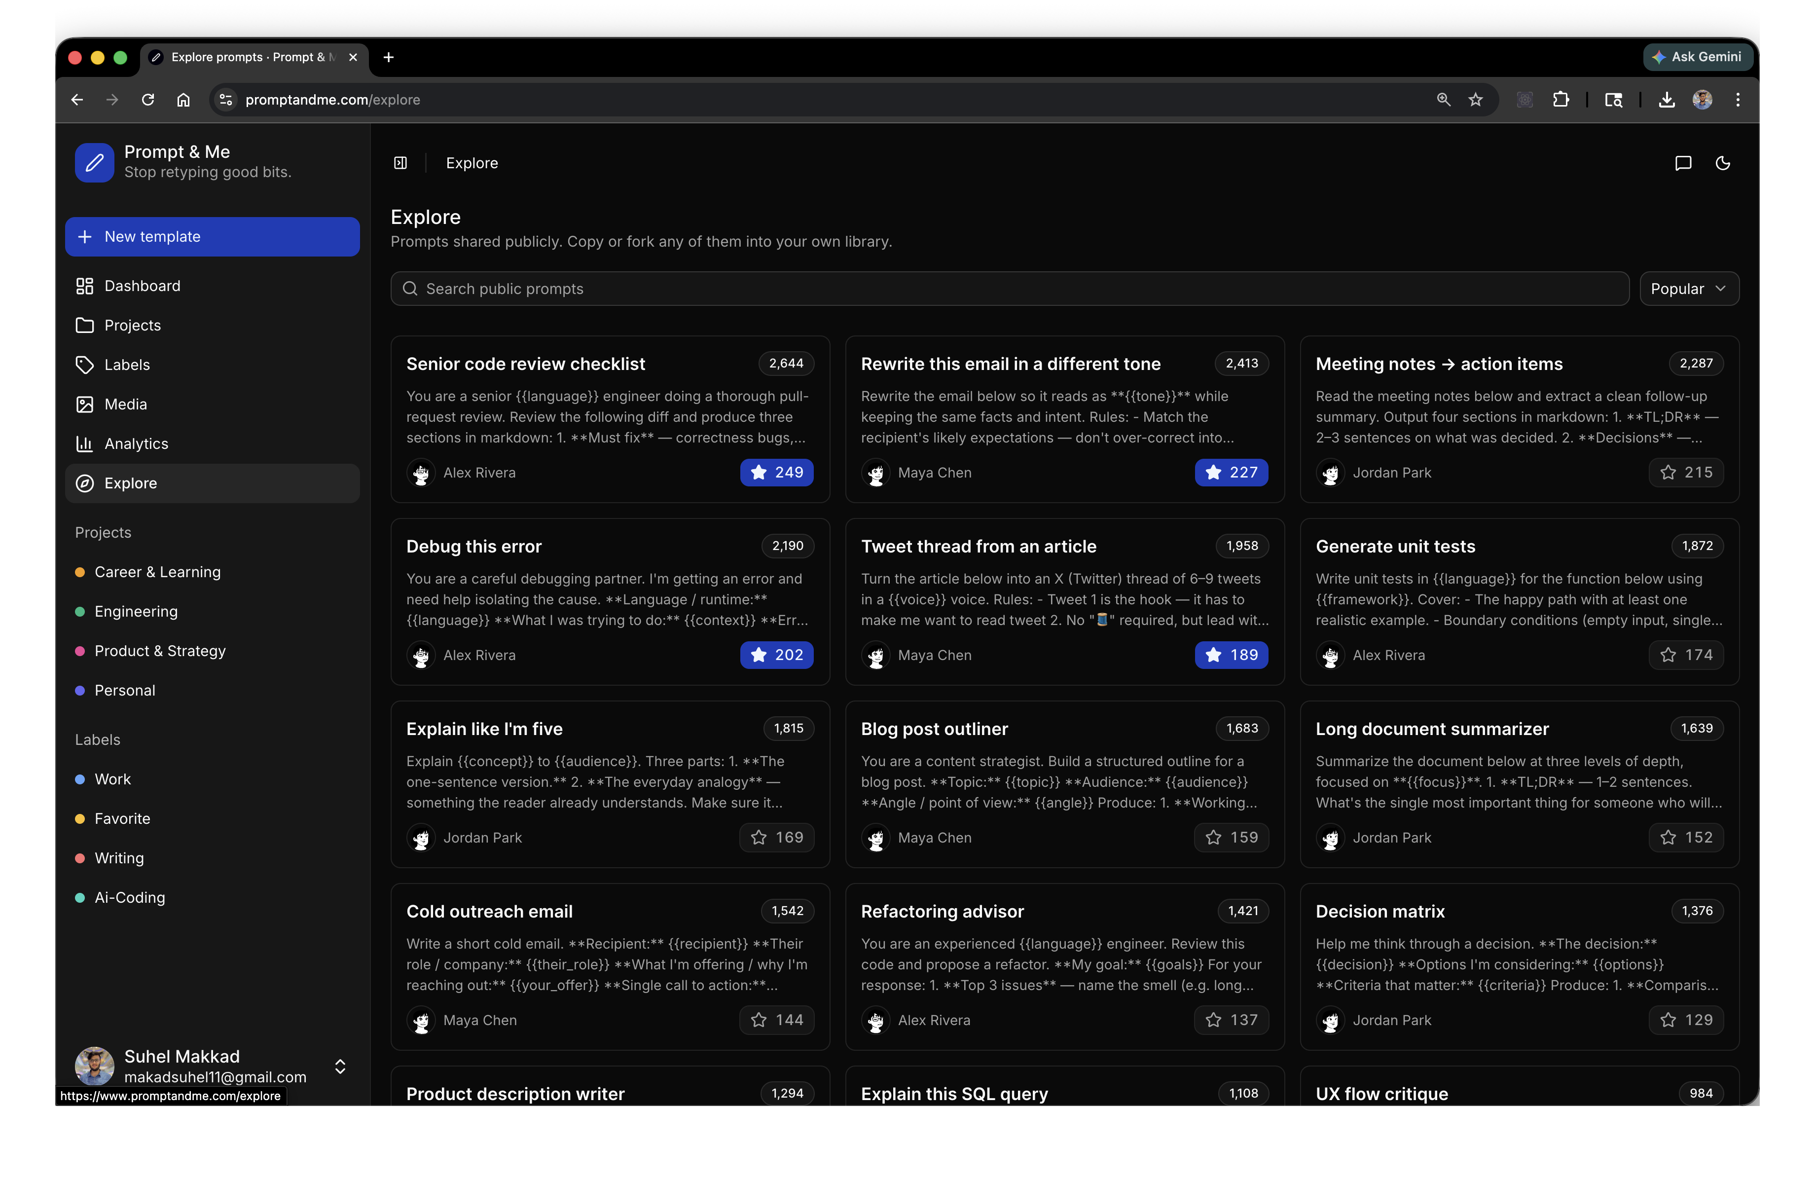Open Labels tag icon in sidebar
This screenshot has width=1815, height=1179.
(x=85, y=365)
